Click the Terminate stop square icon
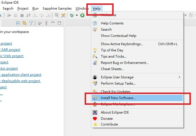The image size is (196, 136). 22,15
